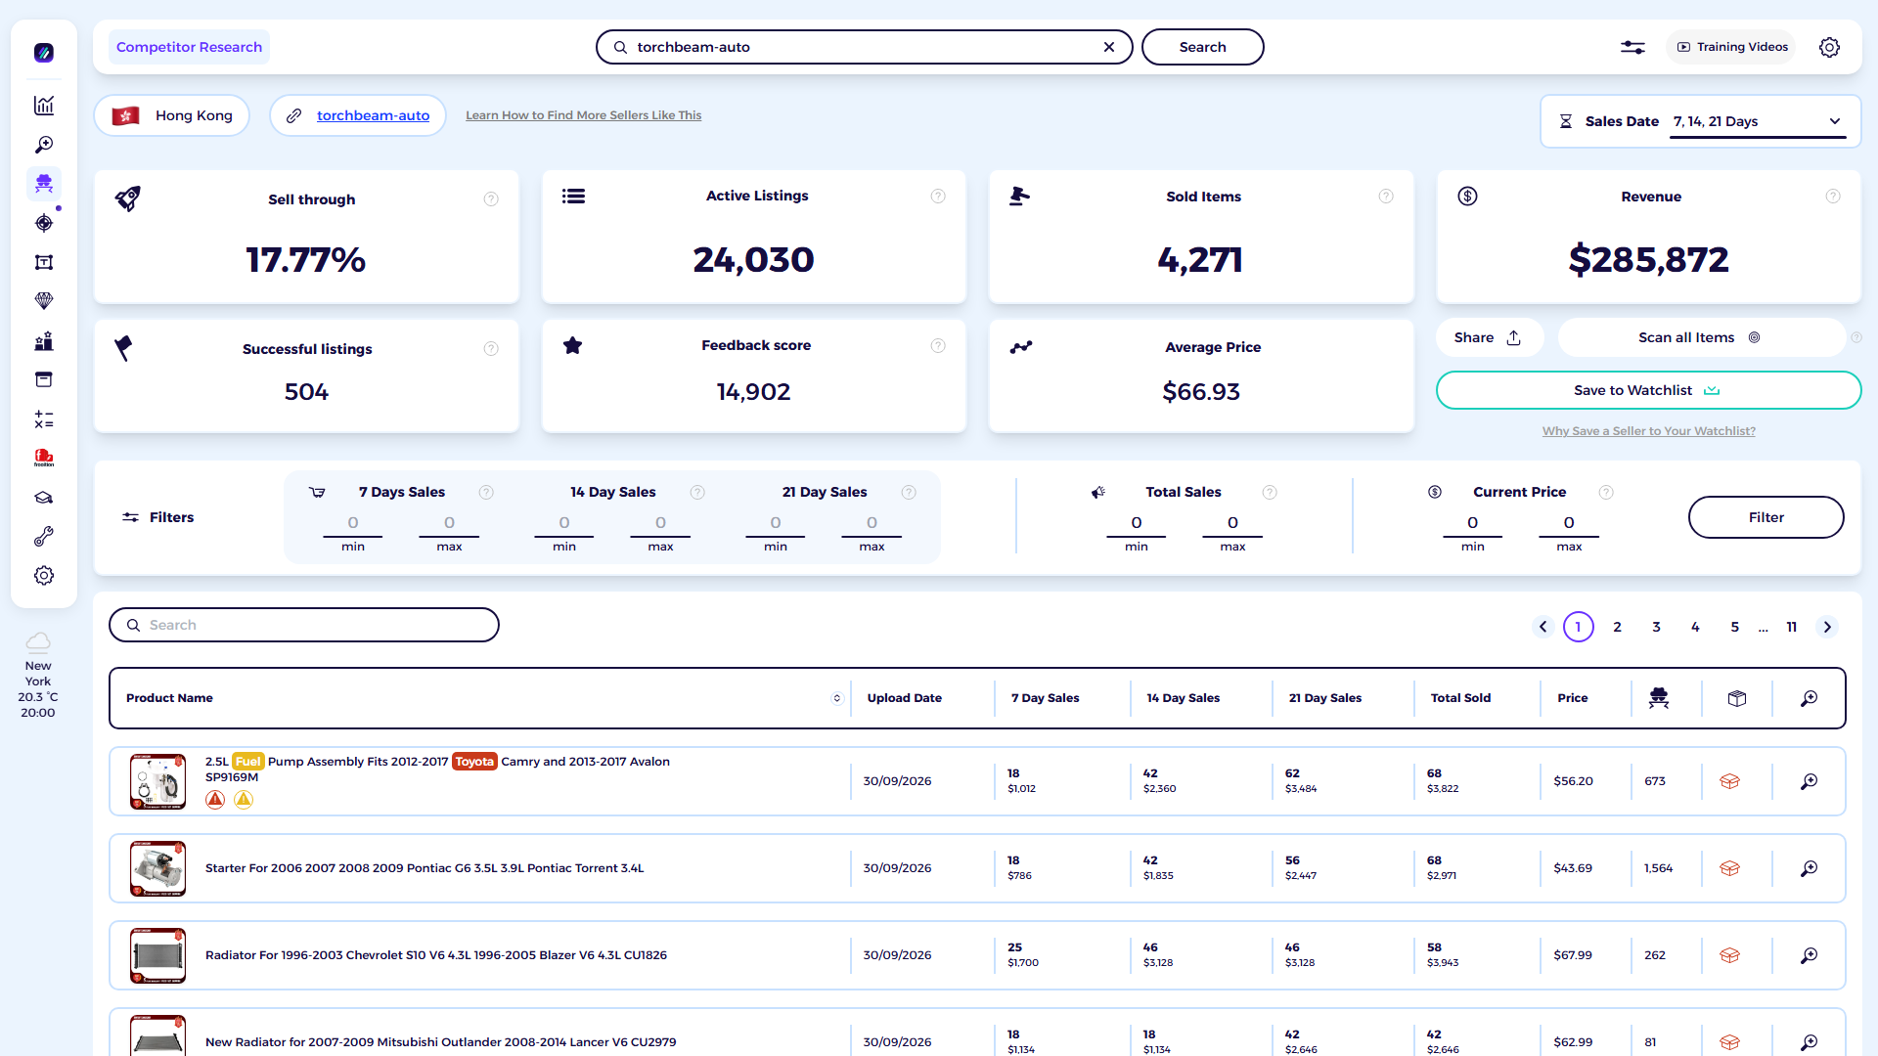Go to previous page with left chevron
The width and height of the screenshot is (1878, 1056).
(1543, 627)
